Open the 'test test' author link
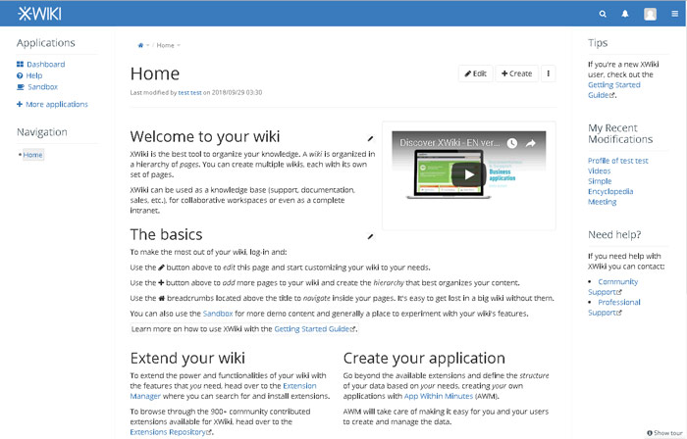Viewport: 687px width, 439px height. click(189, 93)
